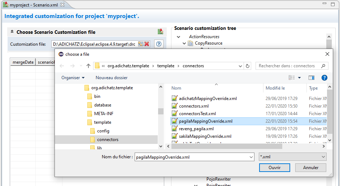Collapse the Choose Scenario Customization file section

[12, 32]
